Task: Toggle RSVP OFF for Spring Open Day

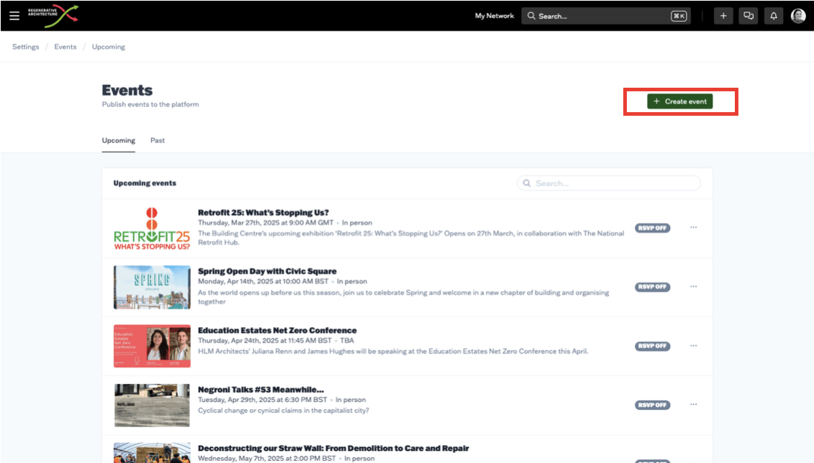Action: (x=652, y=287)
